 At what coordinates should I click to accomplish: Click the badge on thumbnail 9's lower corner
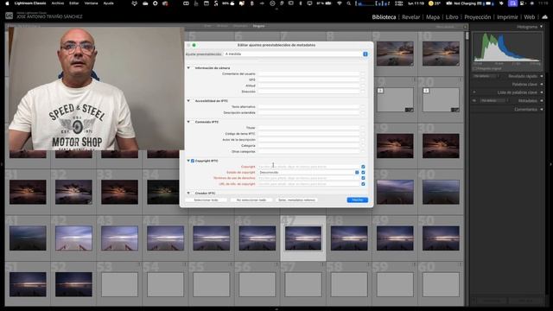coord(411,63)
